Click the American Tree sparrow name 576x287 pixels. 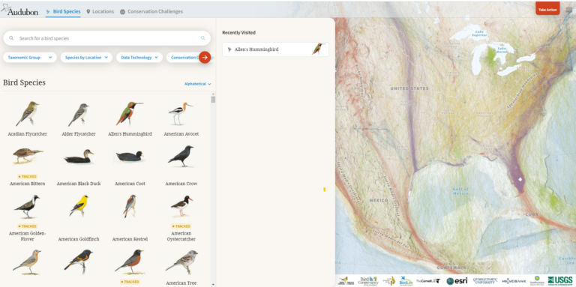(x=181, y=283)
